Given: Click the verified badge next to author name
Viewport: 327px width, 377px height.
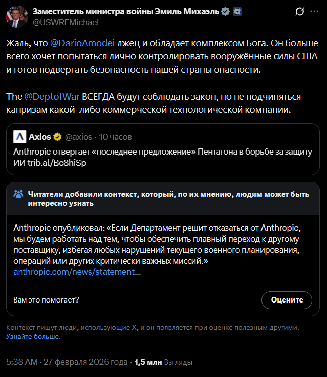Looking at the screenshot, I should pyautogui.click(x=226, y=12).
